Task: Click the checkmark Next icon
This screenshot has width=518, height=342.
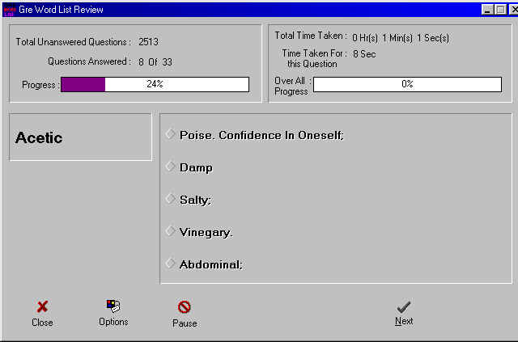Action: [x=404, y=306]
